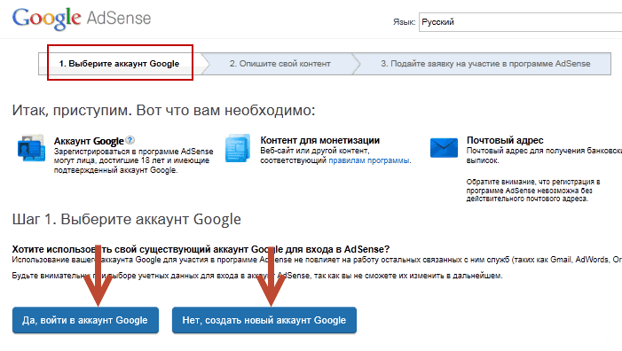The height and width of the screenshot is (351, 622).
Task: Open the правилам программы link
Action: [x=369, y=160]
